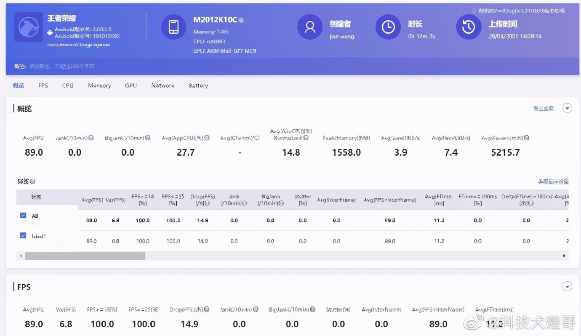This screenshot has width=581, height=336.
Task: Click the Honor of Kings app icon
Action: coord(29,27)
